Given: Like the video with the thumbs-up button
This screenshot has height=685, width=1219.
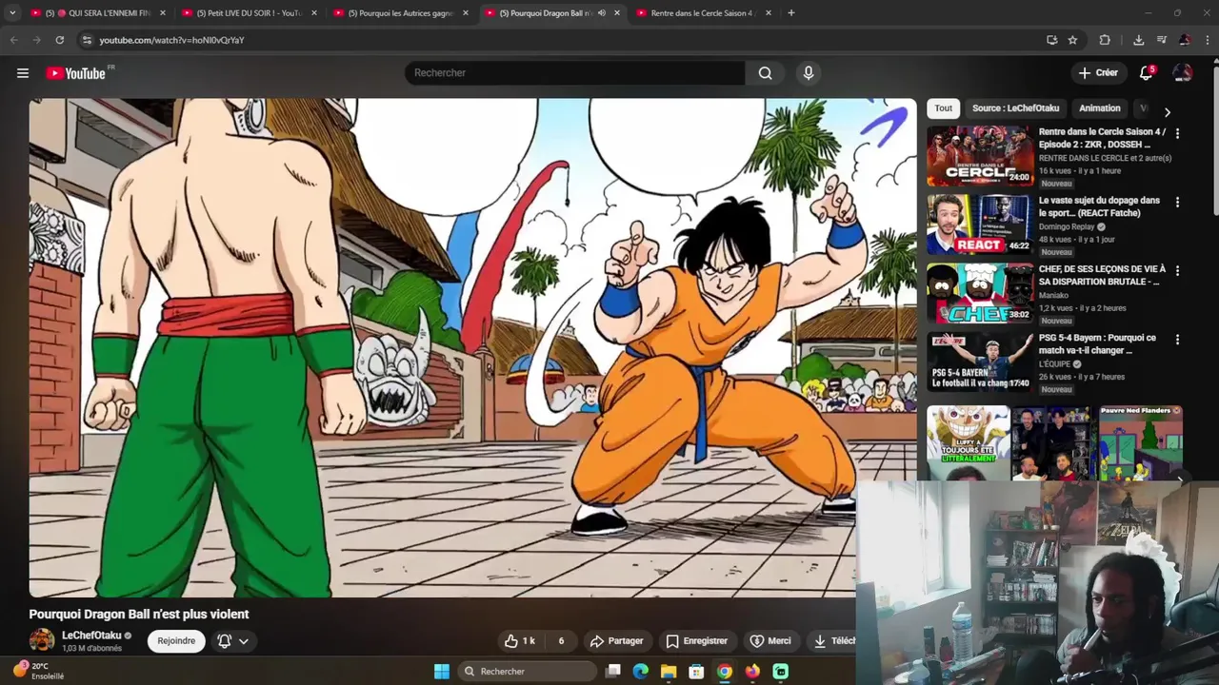Looking at the screenshot, I should [x=520, y=641].
